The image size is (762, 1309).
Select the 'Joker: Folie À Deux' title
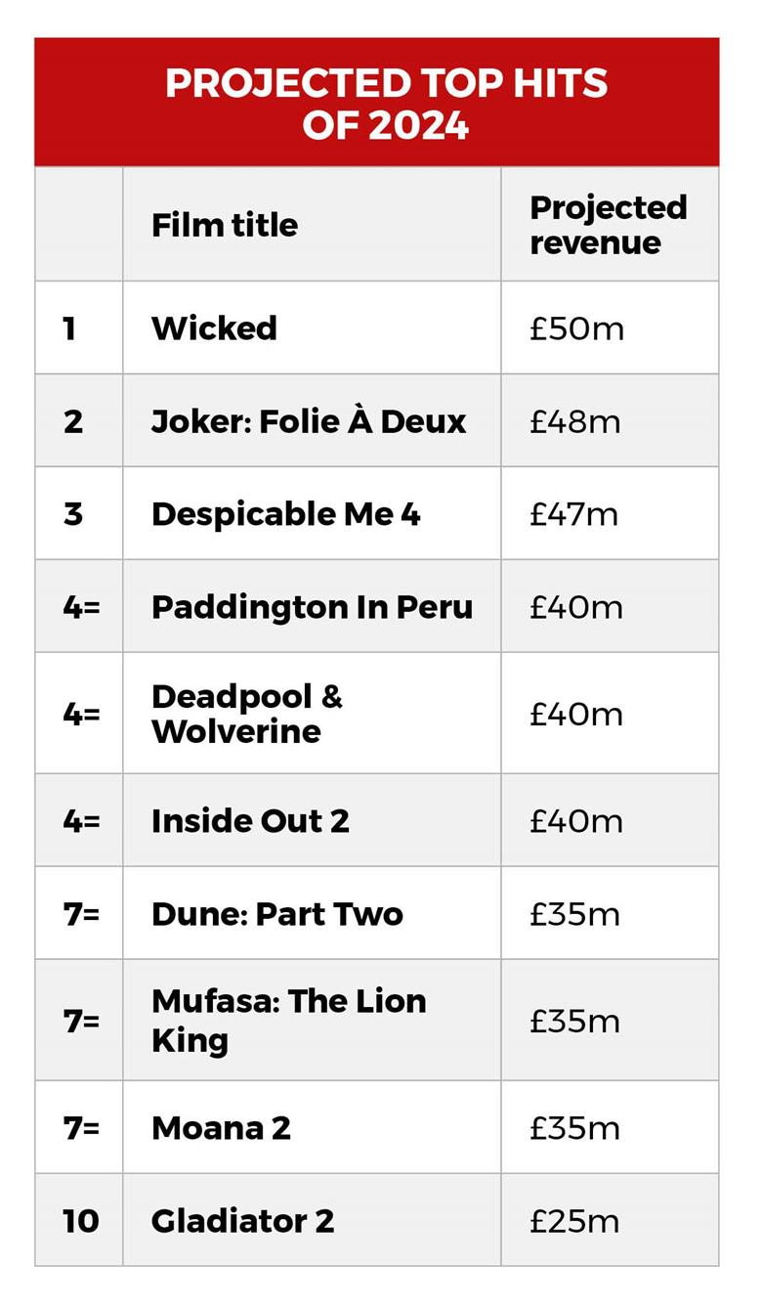[309, 421]
